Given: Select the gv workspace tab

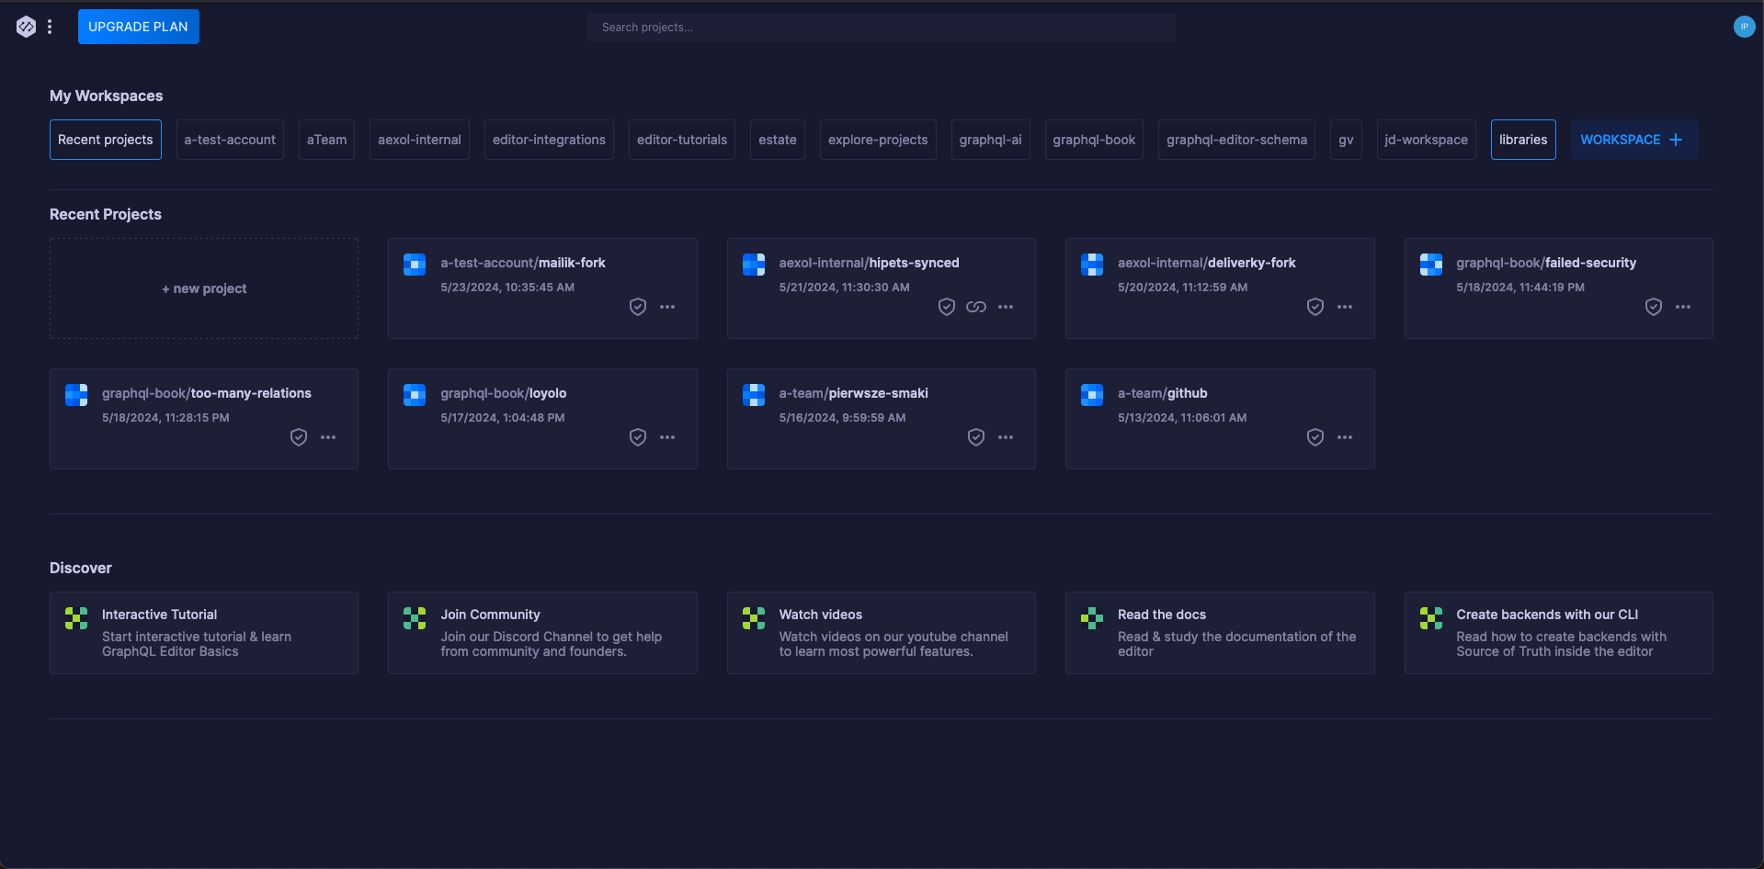Looking at the screenshot, I should click(x=1346, y=140).
